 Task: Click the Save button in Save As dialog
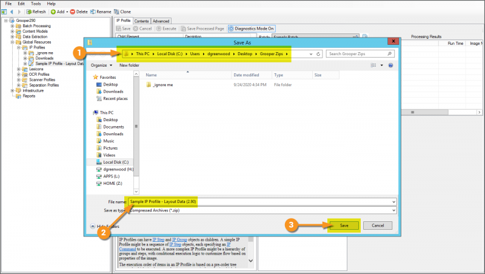[344, 226]
